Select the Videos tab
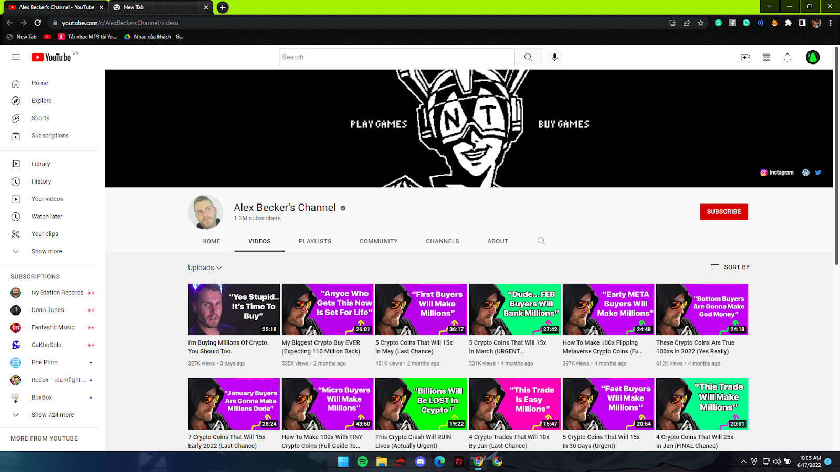840x472 pixels. click(x=259, y=241)
